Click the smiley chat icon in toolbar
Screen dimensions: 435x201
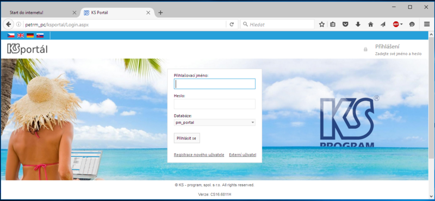click(412, 24)
